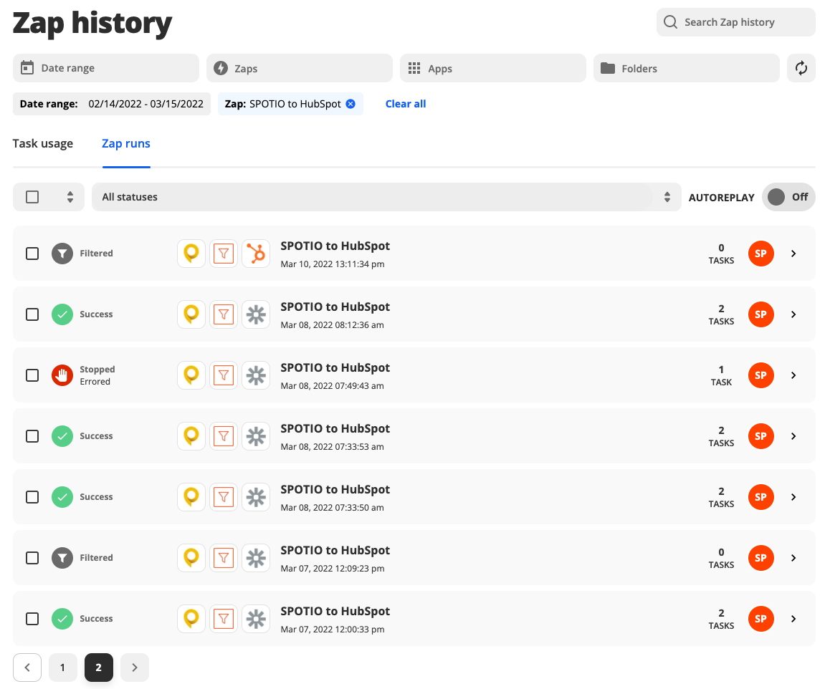
Task: Click the gray Filtered status icon for 12:09:23 pm run
Action: click(x=62, y=558)
